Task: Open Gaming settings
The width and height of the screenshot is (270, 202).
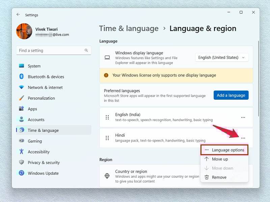Action: click(x=35, y=141)
